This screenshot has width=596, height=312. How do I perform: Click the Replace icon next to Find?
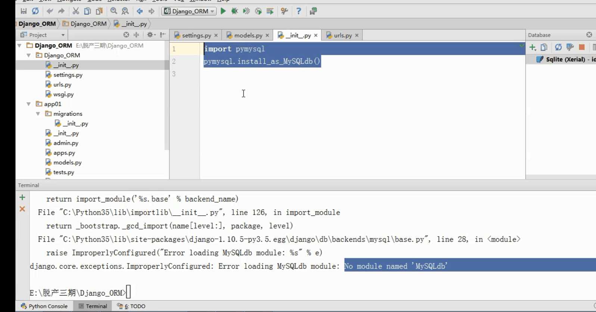(125, 11)
